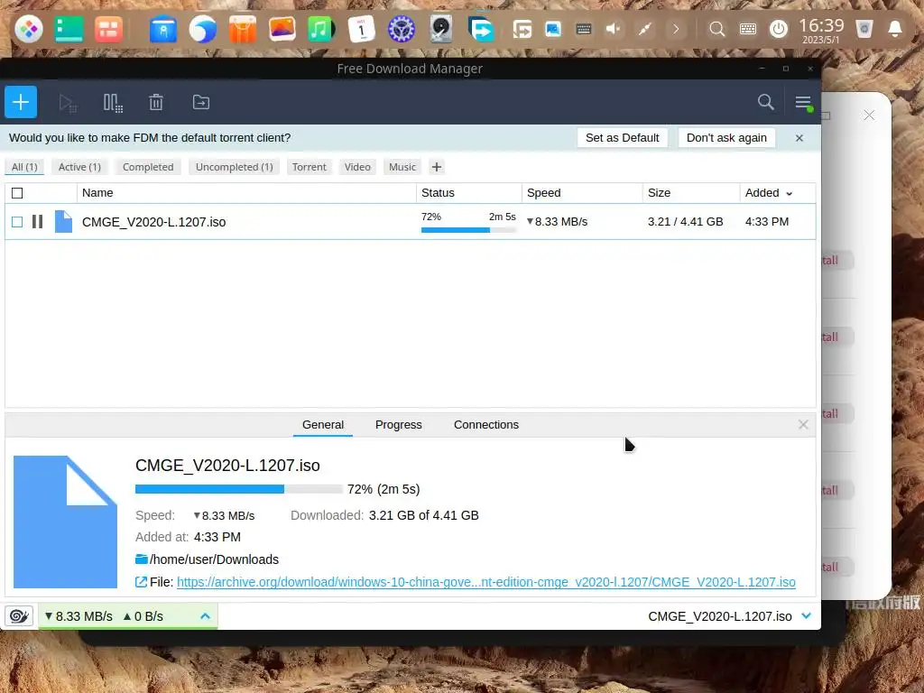Open the notification bell icon
Viewport: 924px width, 693px height.
[894, 29]
